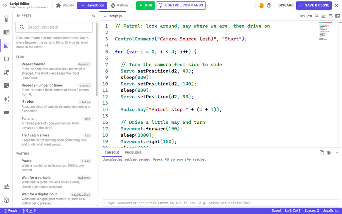Viewport: 342px width, 214px height.
Task: Redo the last edit
Action: pyautogui.click(x=310, y=16)
